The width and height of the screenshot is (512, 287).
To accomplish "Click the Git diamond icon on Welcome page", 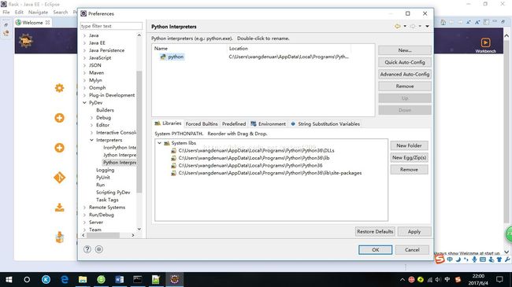I will (x=59, y=178).
